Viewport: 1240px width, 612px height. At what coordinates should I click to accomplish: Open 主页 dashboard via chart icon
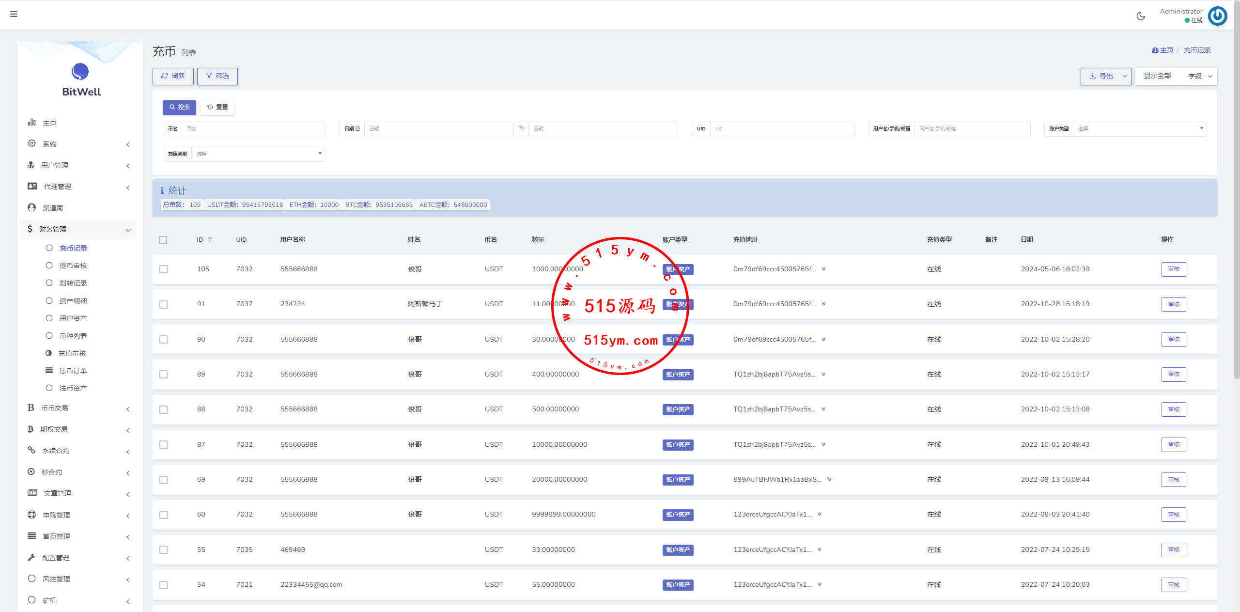coord(32,122)
